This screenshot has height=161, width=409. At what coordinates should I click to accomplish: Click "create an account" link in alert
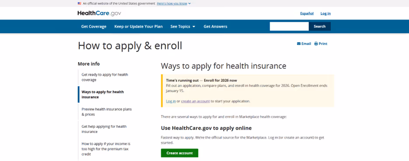(x=195, y=101)
